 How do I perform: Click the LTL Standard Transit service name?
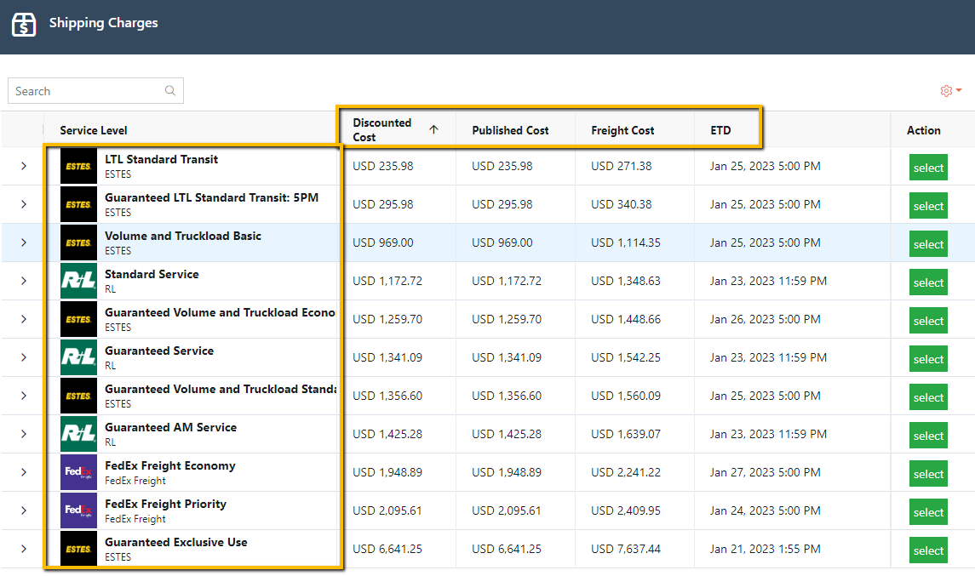point(161,159)
